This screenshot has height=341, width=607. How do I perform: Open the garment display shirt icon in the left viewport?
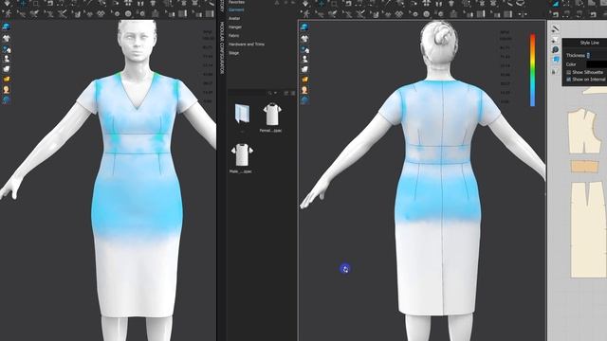[7, 38]
